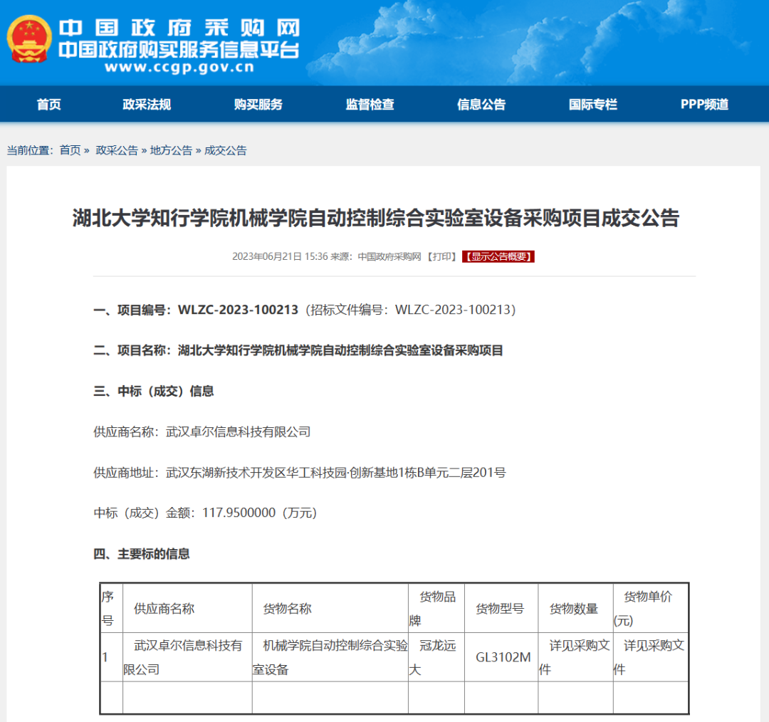Click the 三、中标（成交）信息 heading
This screenshot has width=769, height=722.
154,392
